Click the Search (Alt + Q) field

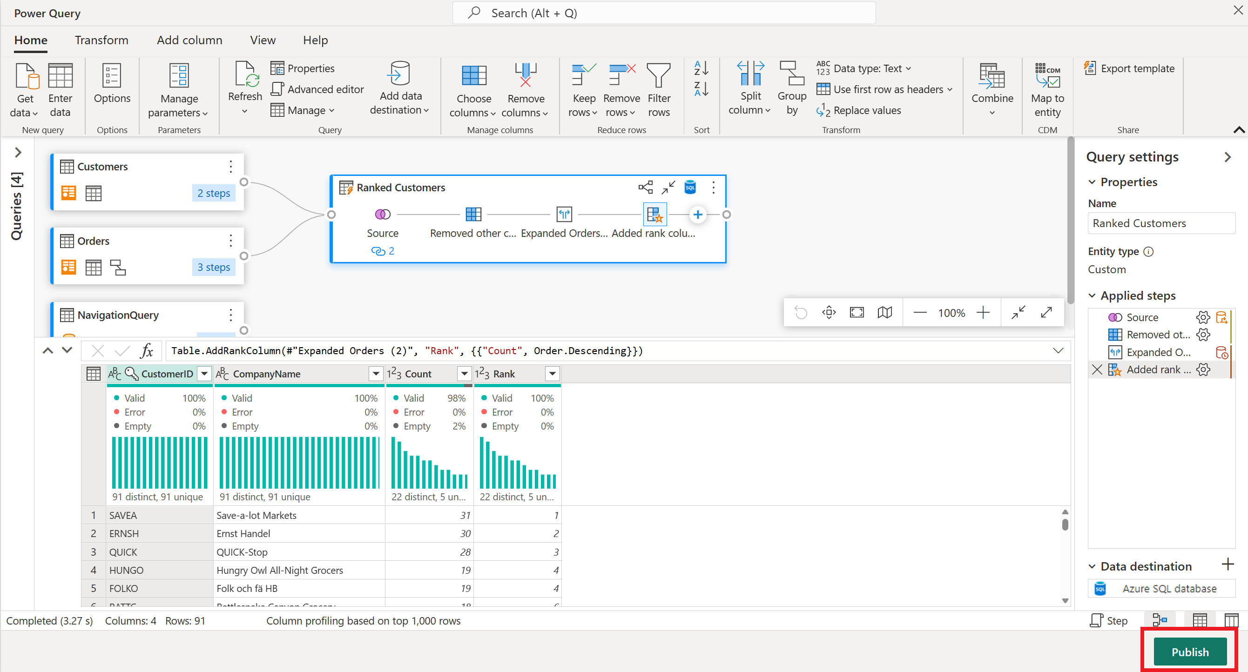click(x=664, y=13)
